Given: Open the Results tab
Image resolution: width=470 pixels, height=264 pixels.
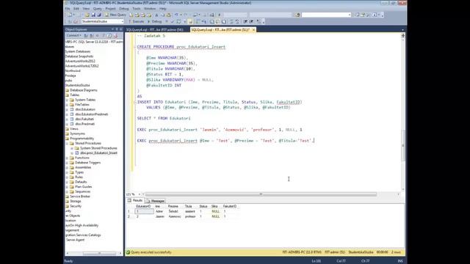Looking at the screenshot, I should [135, 200].
